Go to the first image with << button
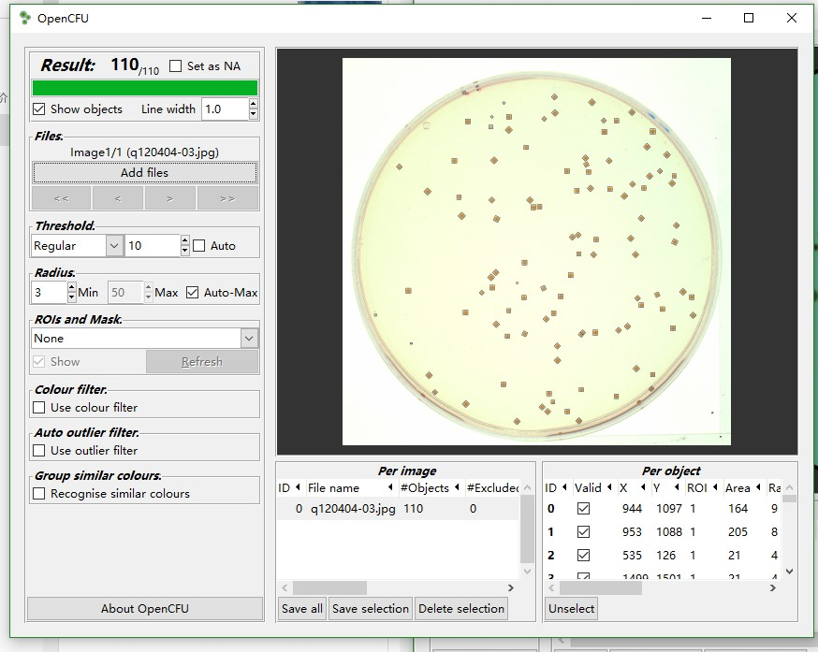Screen dimensions: 818x652 (x=61, y=198)
